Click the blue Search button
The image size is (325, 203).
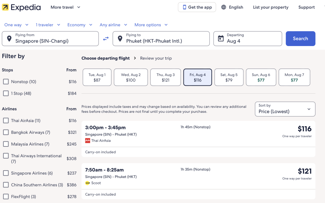click(301, 39)
